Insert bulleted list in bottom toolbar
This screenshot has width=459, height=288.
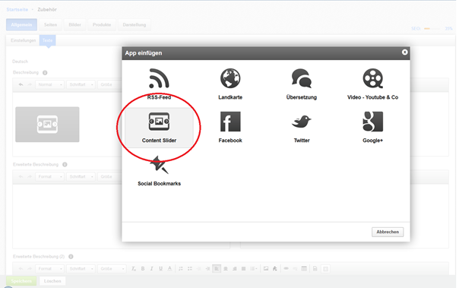190,269
